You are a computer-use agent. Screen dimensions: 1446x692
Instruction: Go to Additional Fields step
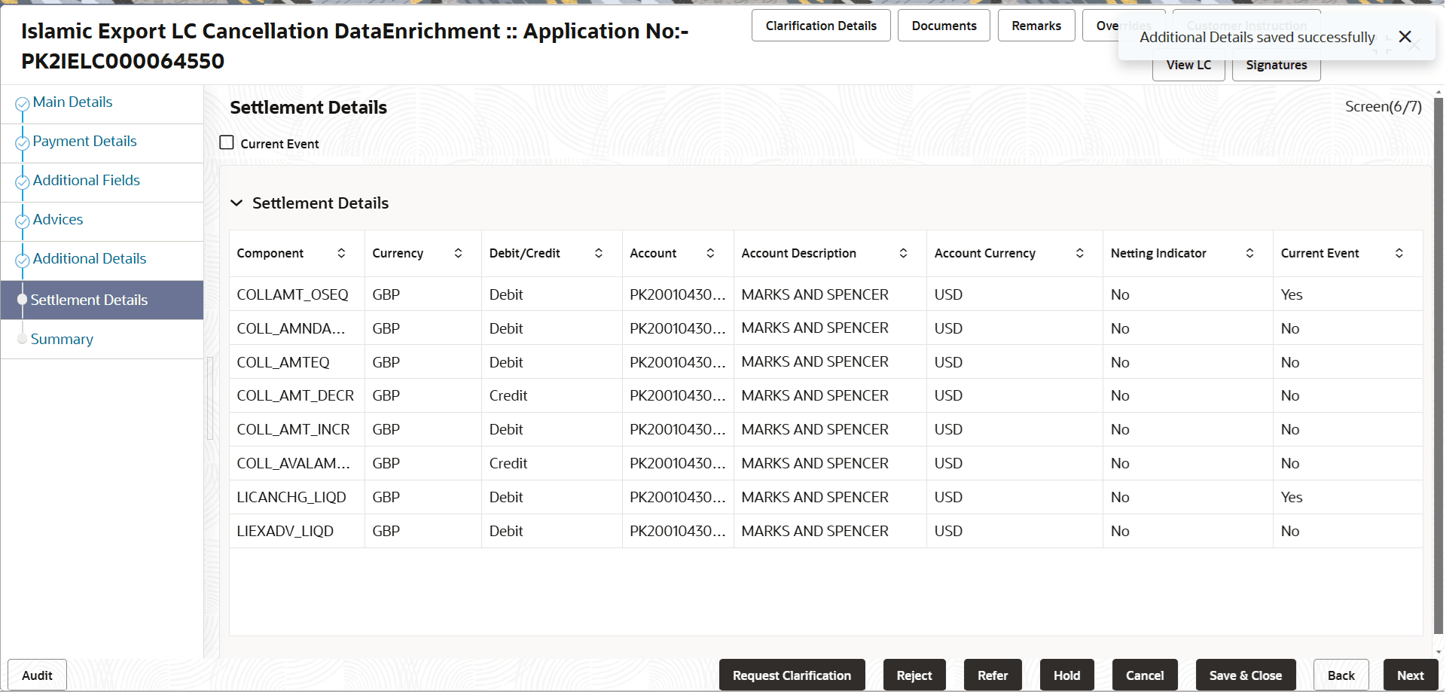(x=87, y=181)
